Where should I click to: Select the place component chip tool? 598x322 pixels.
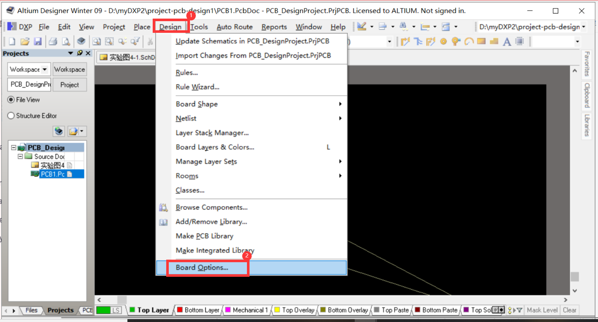(x=519, y=41)
